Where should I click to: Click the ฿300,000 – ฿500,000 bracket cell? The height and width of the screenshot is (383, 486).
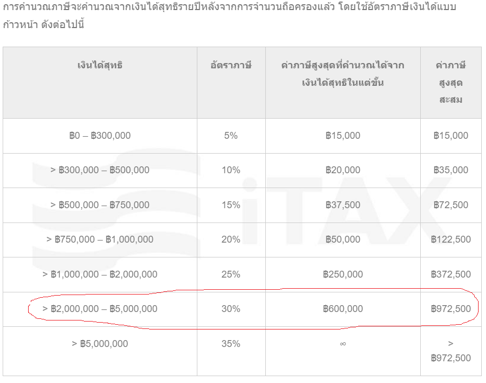click(100, 170)
